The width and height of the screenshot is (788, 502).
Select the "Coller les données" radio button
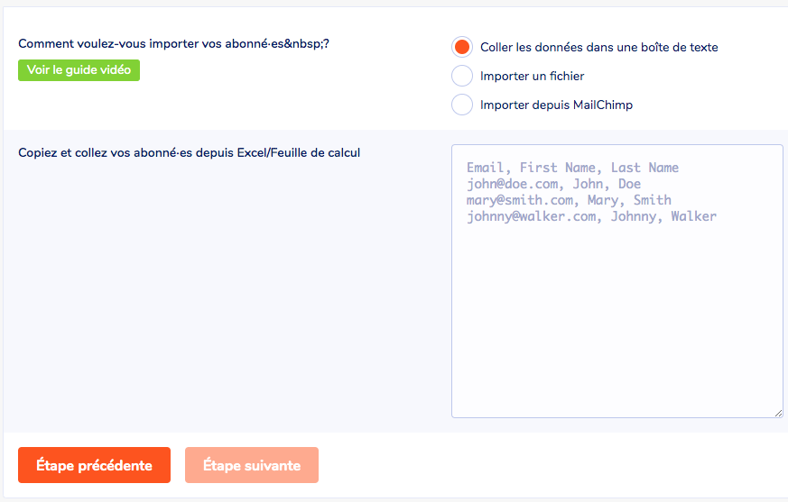click(x=462, y=47)
